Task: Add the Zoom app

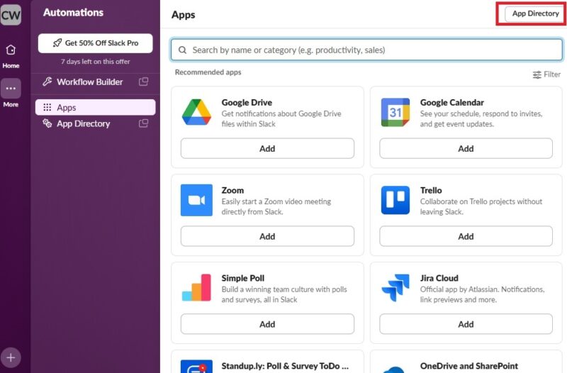Action: 267,236
